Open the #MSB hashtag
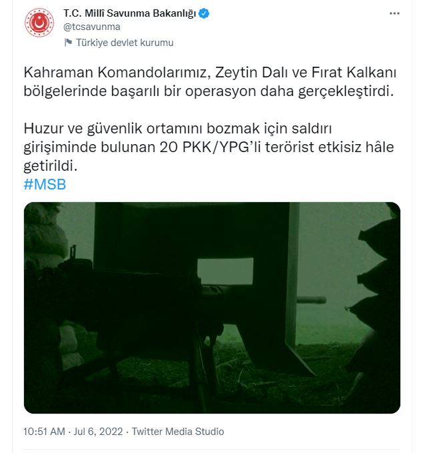Viewport: 425px width, 453px height. pyautogui.click(x=45, y=184)
